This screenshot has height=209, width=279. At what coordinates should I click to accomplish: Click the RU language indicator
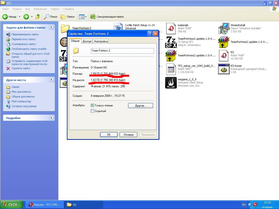pos(244,205)
